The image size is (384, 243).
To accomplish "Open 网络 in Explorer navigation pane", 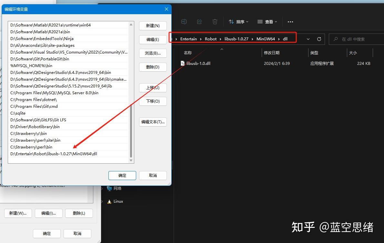I will (x=117, y=188).
